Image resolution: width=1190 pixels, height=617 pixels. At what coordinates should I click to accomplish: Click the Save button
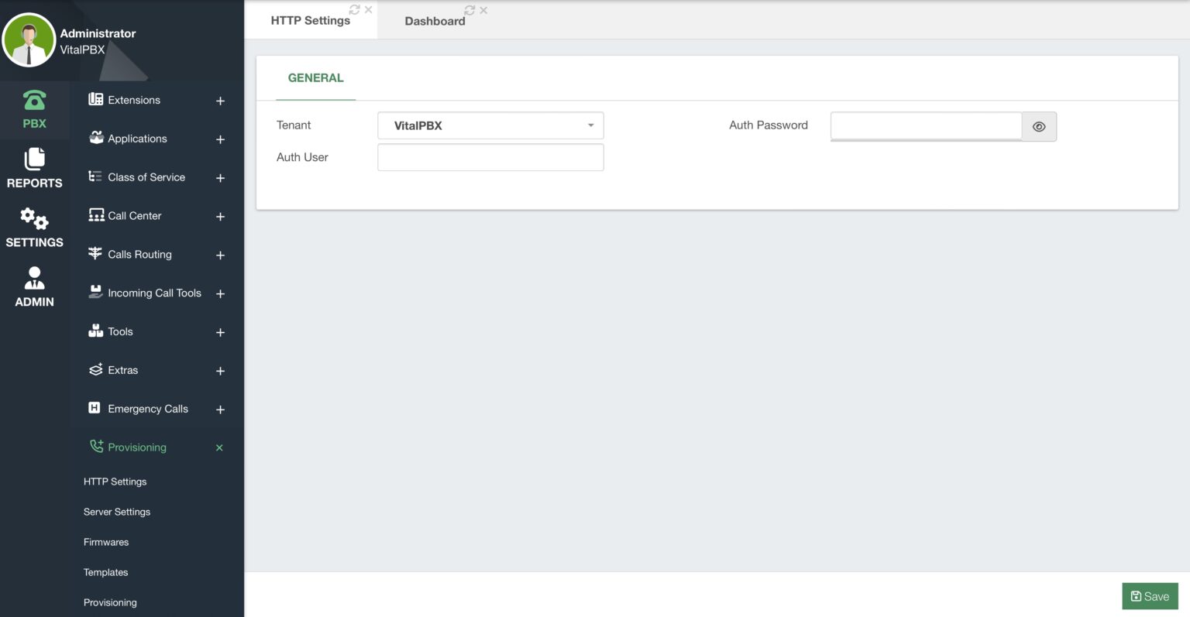(x=1150, y=596)
